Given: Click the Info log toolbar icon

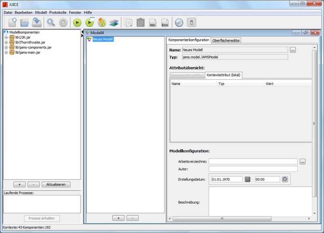Looking at the screenshot, I should point(153,23).
